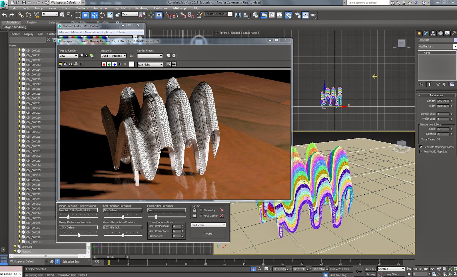This screenshot has width=457, height=277.
Task: Open the Production render mode dropdown
Action: click(208, 225)
